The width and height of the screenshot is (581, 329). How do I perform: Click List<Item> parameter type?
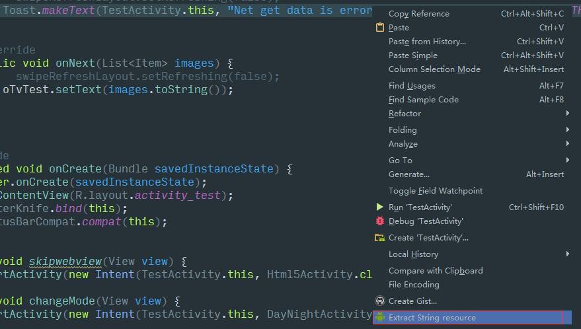coord(134,63)
